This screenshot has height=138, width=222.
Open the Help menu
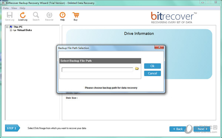coord(22,8)
